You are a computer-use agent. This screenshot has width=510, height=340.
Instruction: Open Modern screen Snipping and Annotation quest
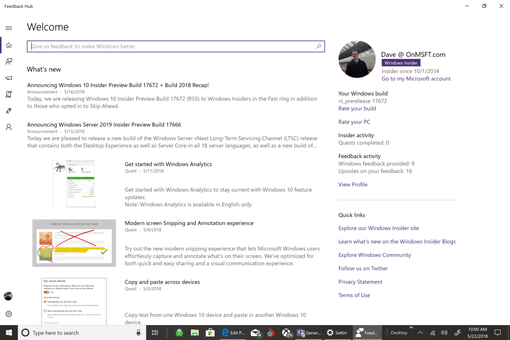[x=189, y=223]
